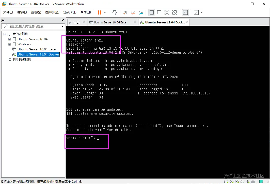Click the teal message log icon

tap(261, 182)
